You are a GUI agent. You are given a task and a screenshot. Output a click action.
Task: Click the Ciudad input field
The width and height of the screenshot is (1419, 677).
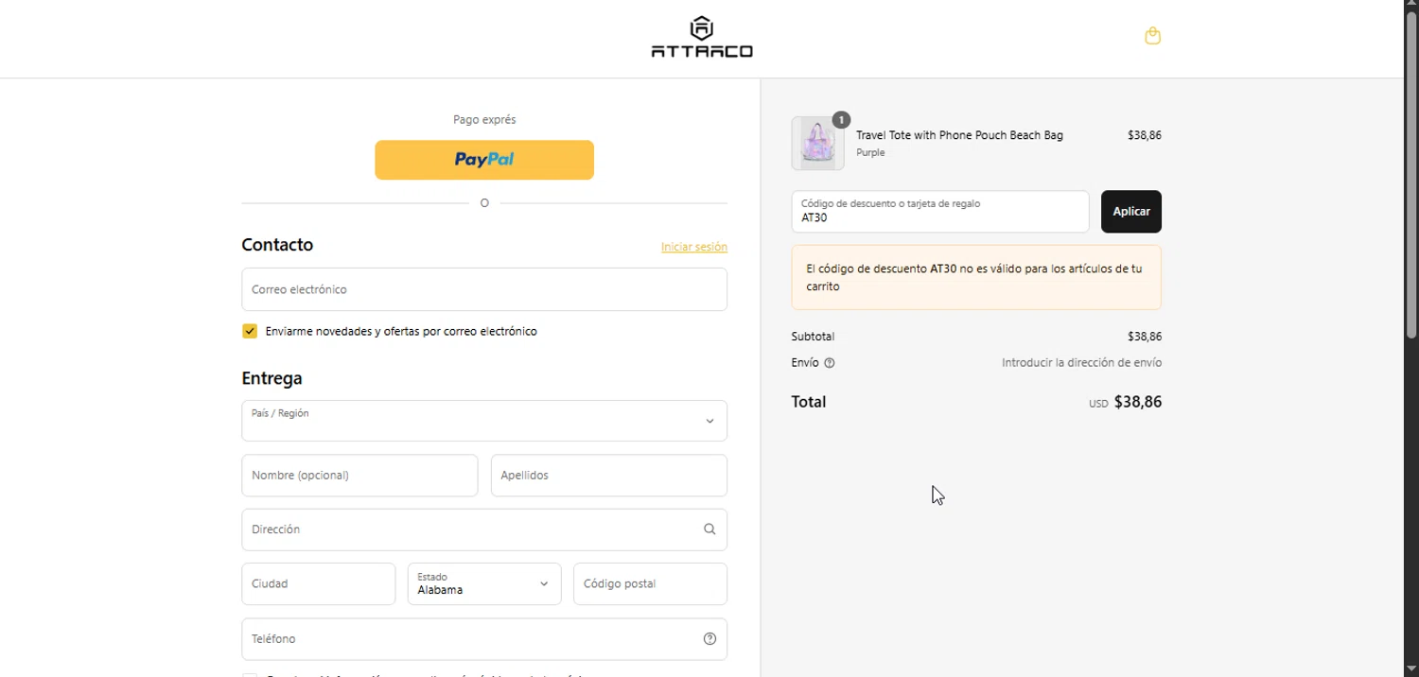319,584
